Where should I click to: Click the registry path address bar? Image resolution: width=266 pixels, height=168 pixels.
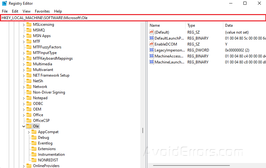(133, 18)
